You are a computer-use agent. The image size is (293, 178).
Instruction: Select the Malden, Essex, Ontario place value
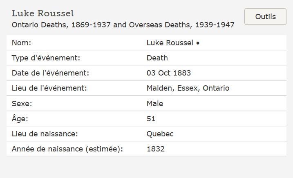[x=188, y=88]
